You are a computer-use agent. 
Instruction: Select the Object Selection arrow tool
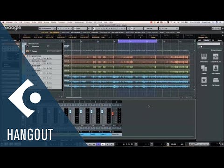click(x=94, y=28)
